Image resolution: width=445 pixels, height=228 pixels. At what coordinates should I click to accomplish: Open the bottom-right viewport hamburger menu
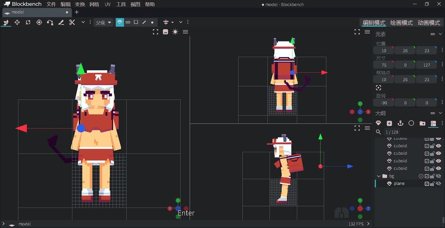point(367,128)
